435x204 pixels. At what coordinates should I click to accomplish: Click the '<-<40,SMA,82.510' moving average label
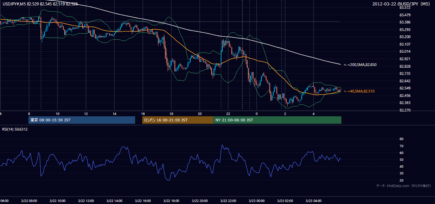[359, 91]
